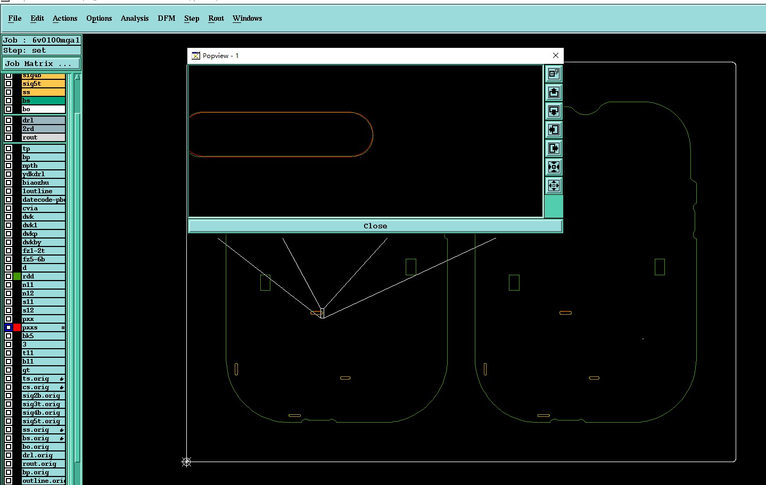Select the dwkby layer row

(44, 242)
